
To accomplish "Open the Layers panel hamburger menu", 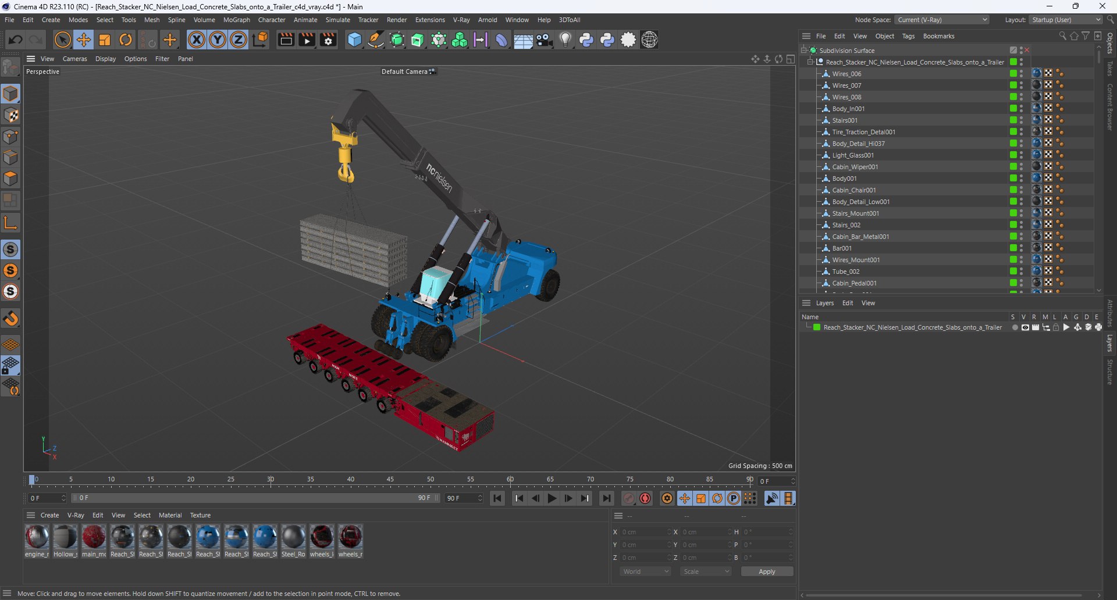I will point(806,303).
